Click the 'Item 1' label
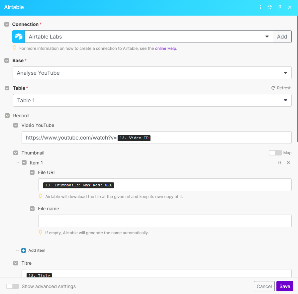The width and height of the screenshot is (298, 294). coord(36,163)
